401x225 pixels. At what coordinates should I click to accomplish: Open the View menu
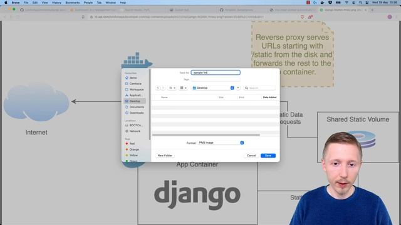tap(44, 2)
